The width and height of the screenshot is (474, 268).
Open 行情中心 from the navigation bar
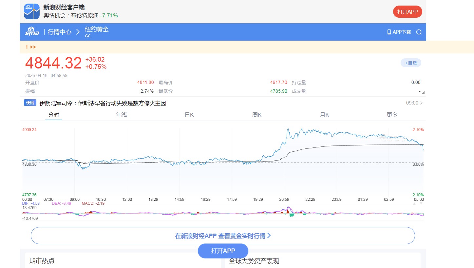coord(59,32)
